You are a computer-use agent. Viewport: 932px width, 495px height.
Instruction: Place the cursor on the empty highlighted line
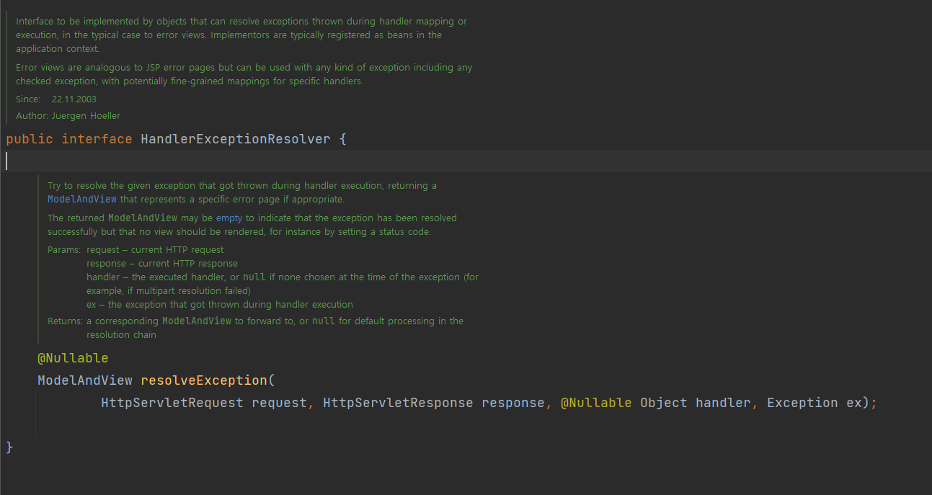pos(7,161)
